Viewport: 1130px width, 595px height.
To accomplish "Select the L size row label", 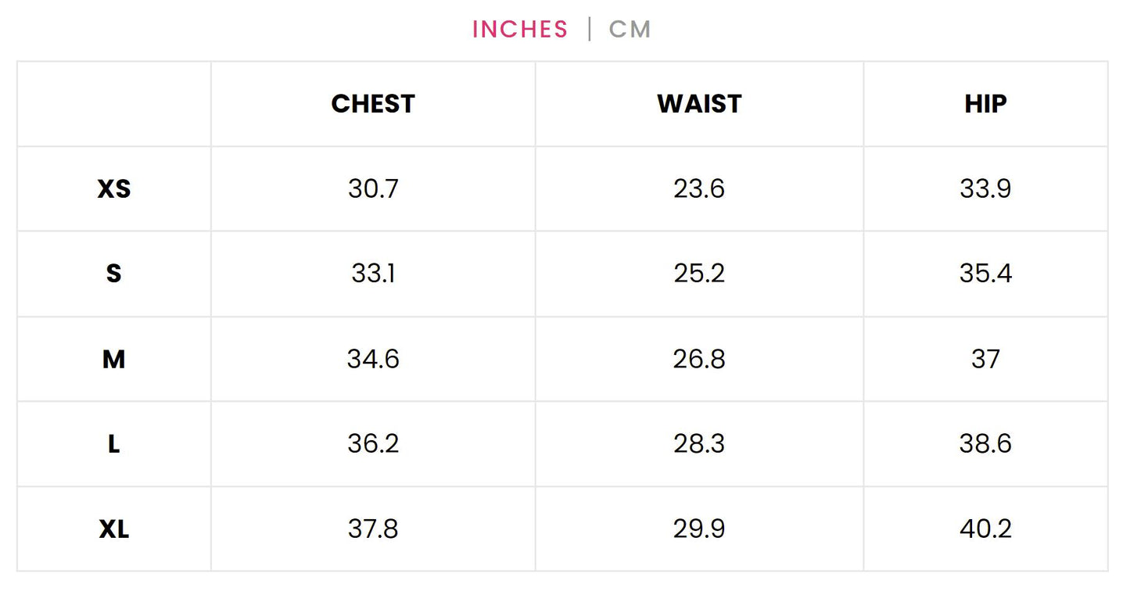I will pyautogui.click(x=114, y=444).
